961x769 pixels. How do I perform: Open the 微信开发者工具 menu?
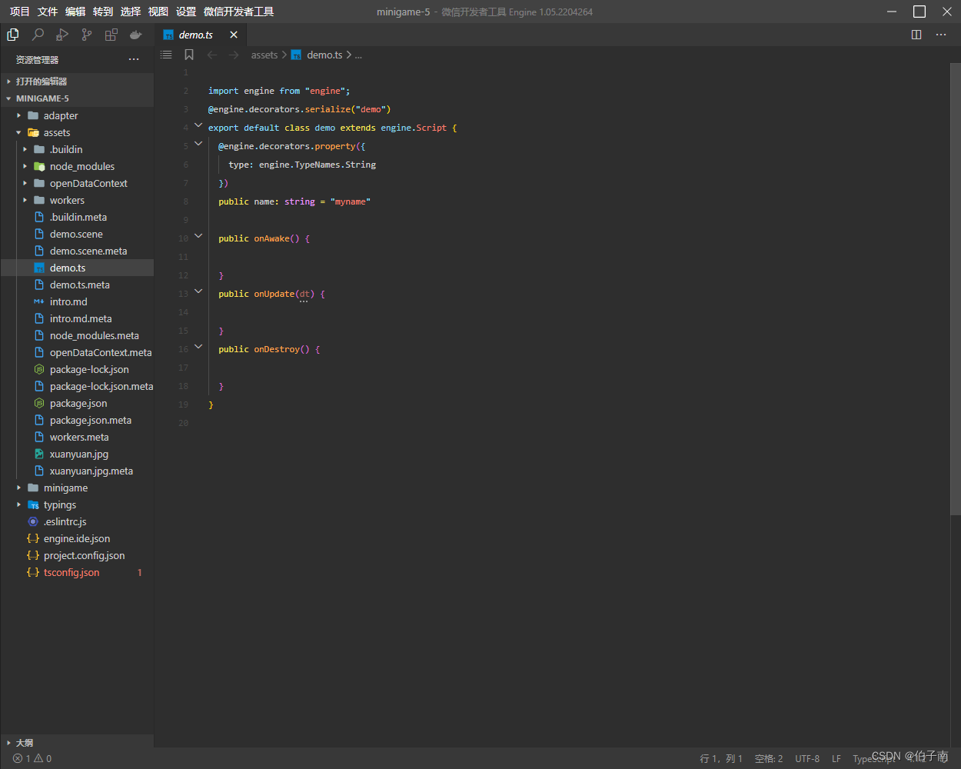pyautogui.click(x=238, y=12)
